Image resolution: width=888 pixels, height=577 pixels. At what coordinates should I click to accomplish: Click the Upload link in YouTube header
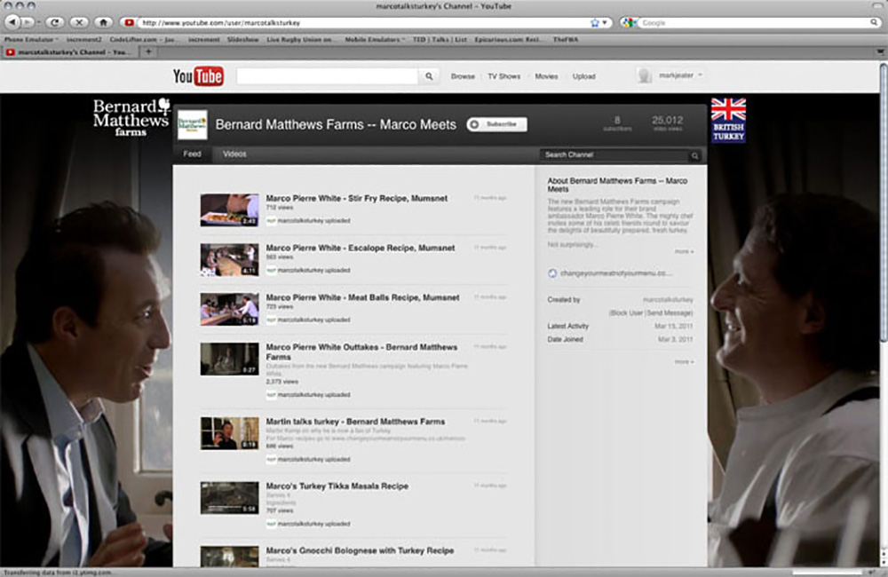(583, 77)
